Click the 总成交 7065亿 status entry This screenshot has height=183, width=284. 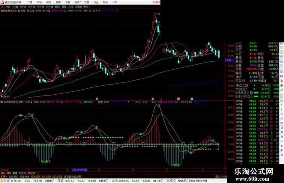coord(177,181)
